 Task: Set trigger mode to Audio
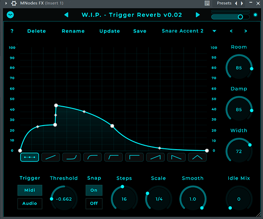[30, 204]
